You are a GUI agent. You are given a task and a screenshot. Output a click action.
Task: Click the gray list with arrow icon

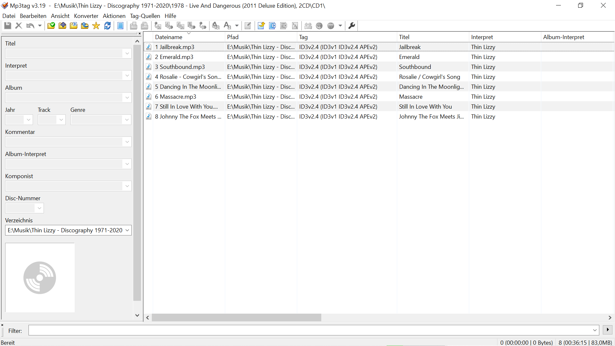click(284, 26)
